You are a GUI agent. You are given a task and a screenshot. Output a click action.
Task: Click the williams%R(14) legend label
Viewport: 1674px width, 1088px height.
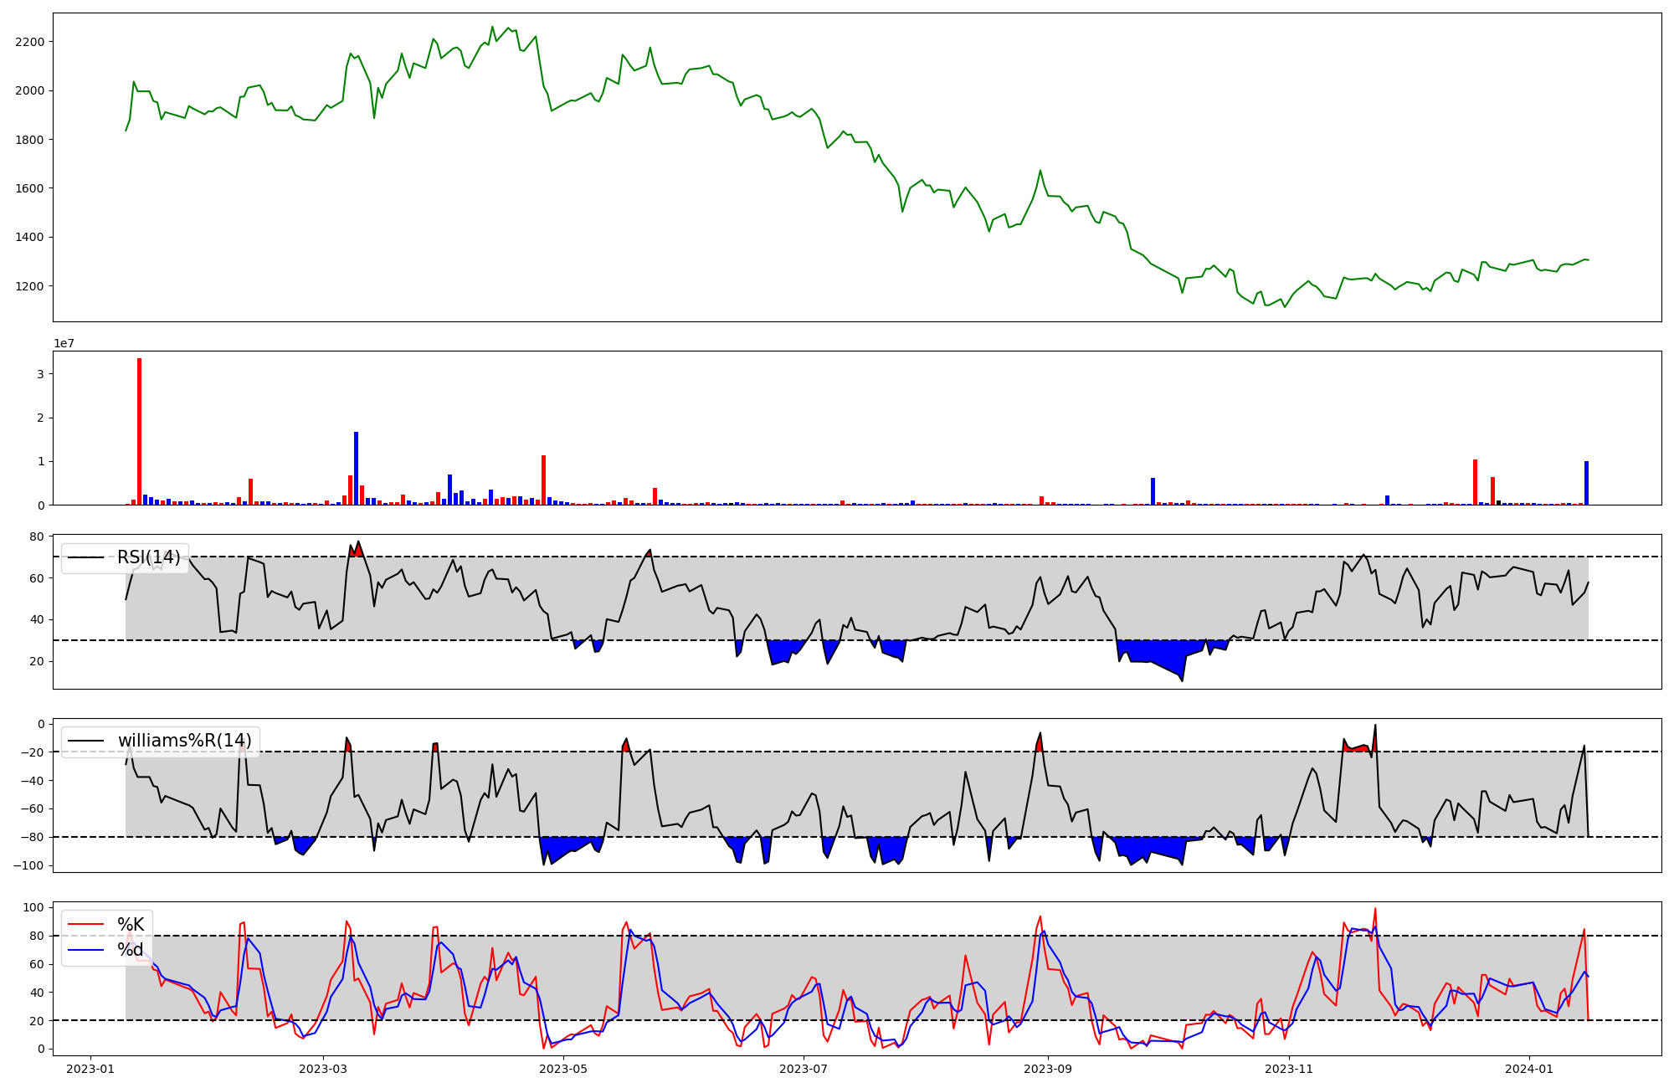[x=184, y=741]
